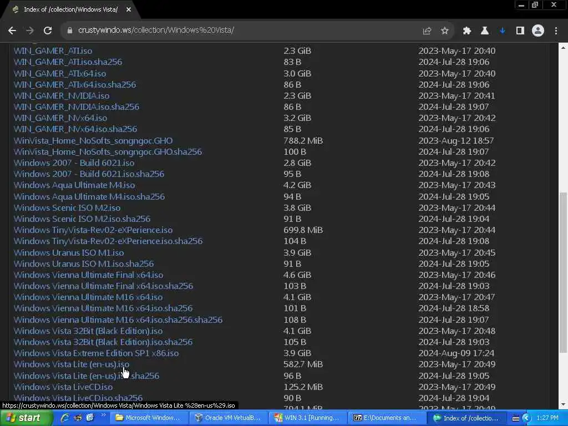Open WIN_GAMER_NVx64.iso.sha256 link
The height and width of the screenshot is (426, 568).
[75, 129]
